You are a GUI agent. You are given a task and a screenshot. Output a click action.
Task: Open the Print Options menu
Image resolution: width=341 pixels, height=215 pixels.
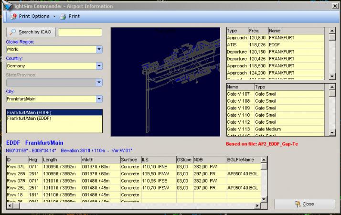30,16
